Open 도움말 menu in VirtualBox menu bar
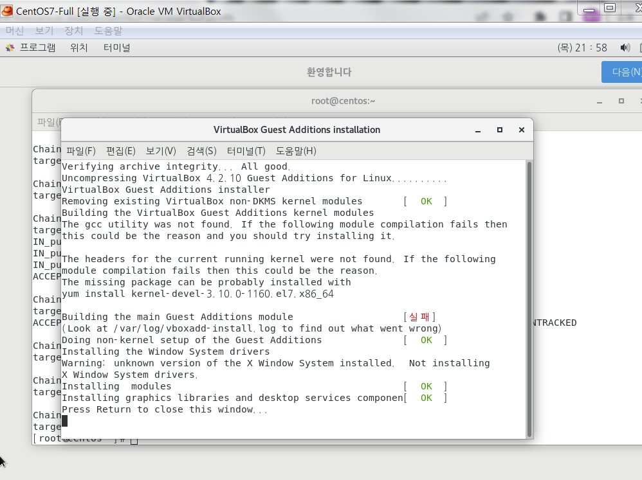The image size is (642, 480). coord(108,31)
